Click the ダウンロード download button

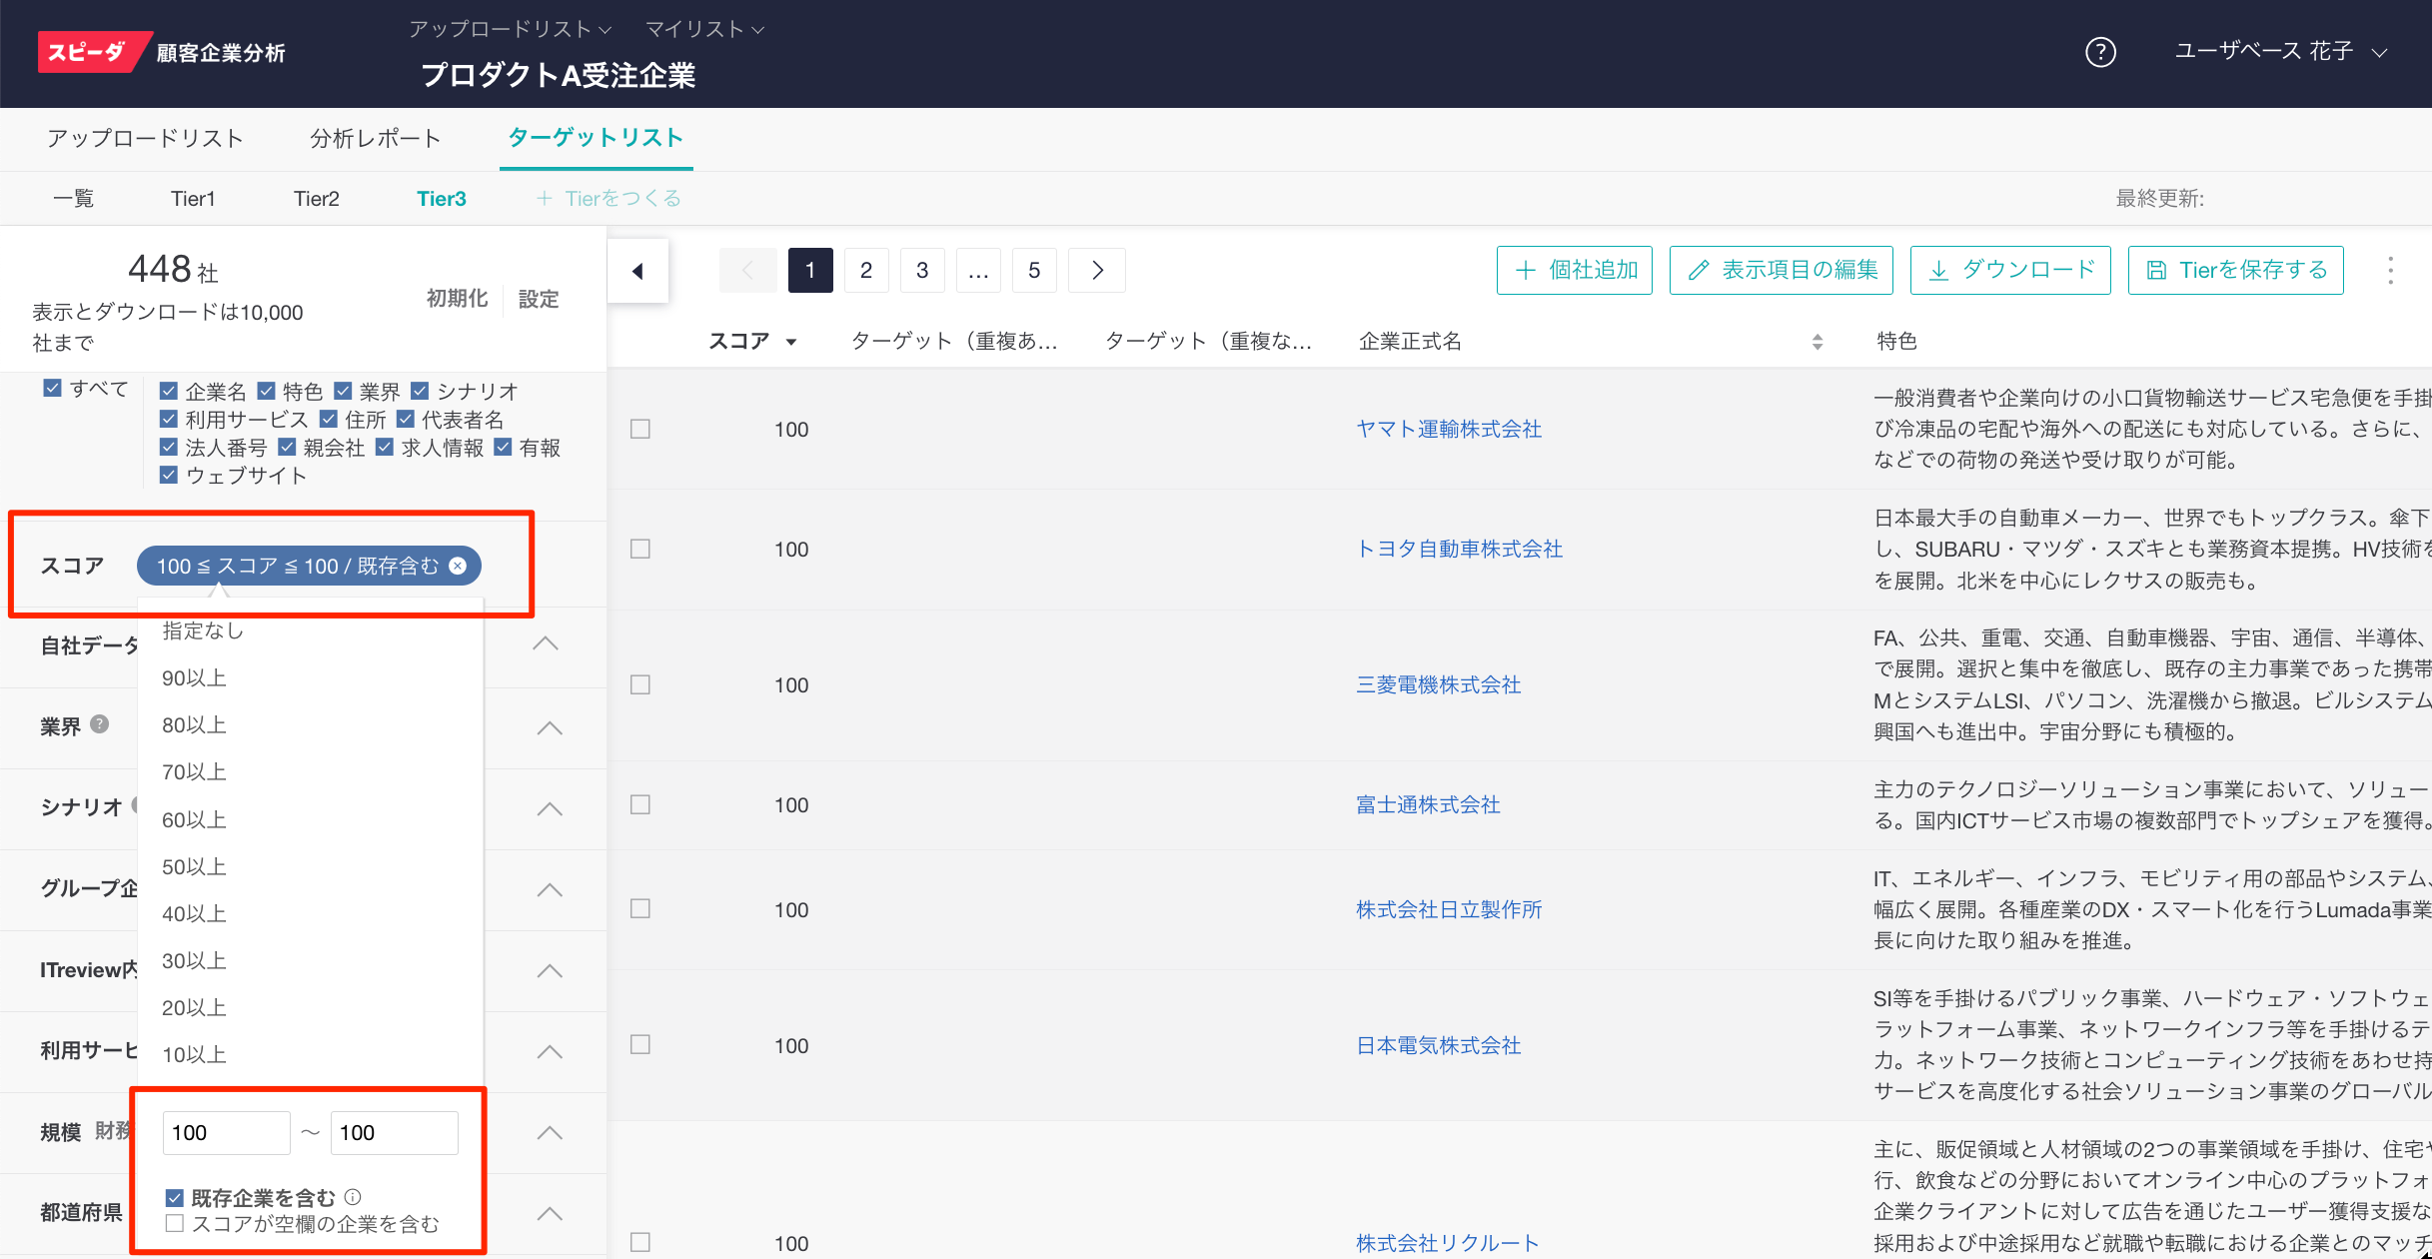[2009, 271]
